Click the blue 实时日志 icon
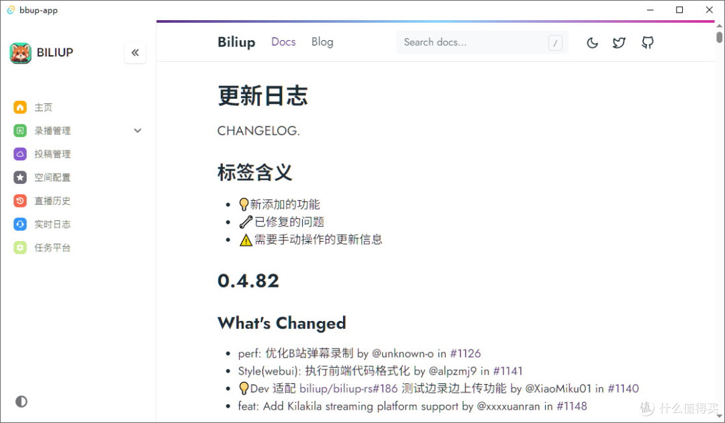The height and width of the screenshot is (423, 725). pyautogui.click(x=20, y=224)
